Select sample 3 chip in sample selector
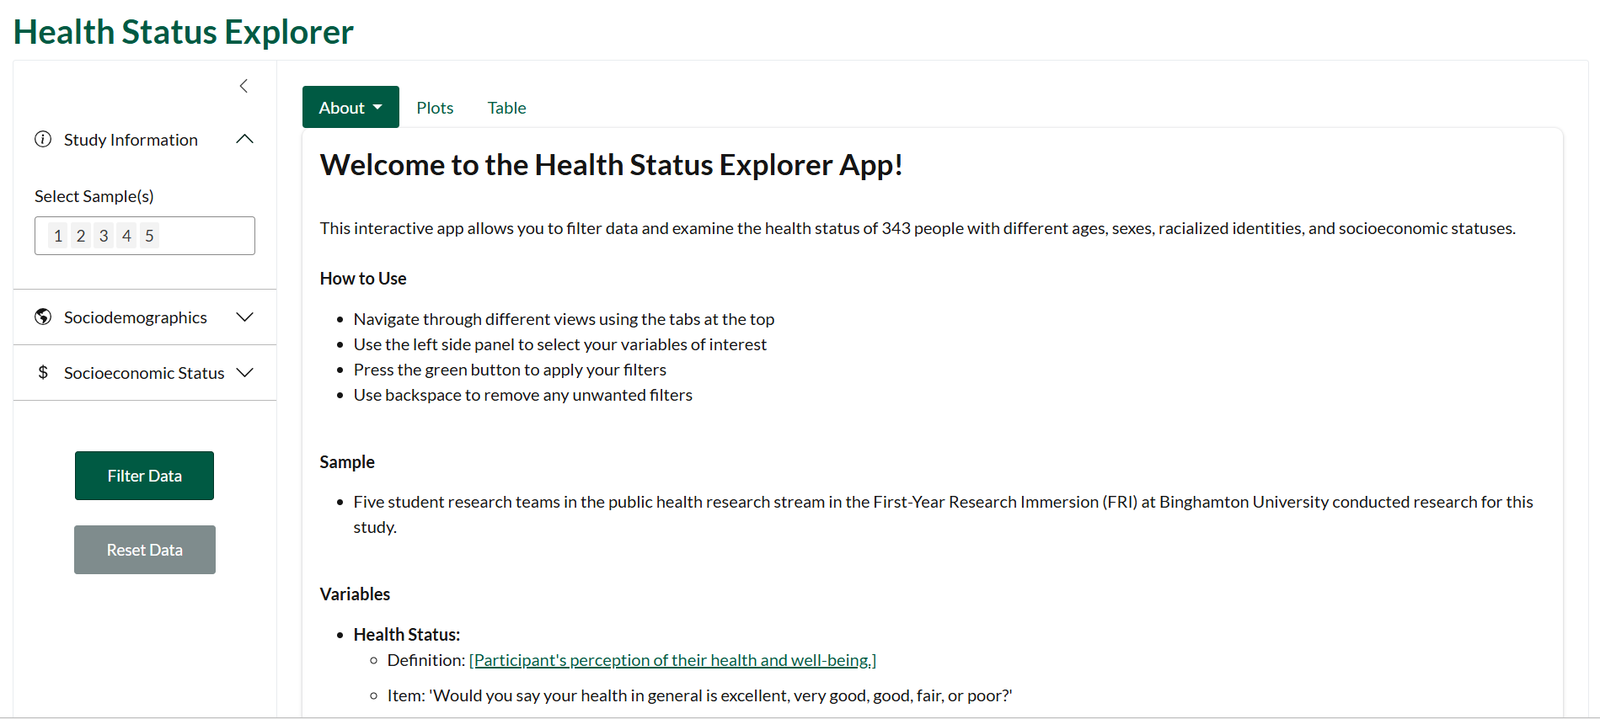1600x719 pixels. tap(104, 236)
